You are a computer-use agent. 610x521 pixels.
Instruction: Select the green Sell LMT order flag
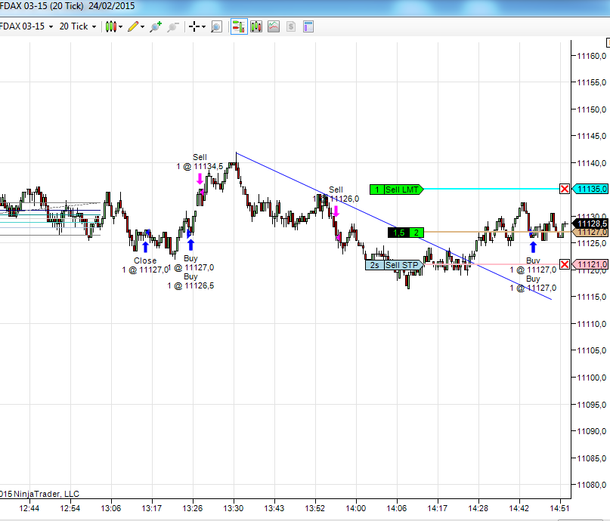tap(396, 190)
